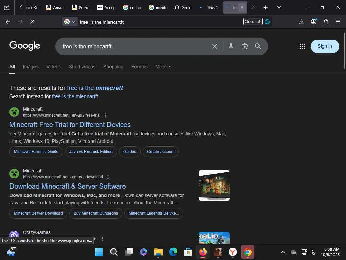Search instead for 'free is the miencartft'
The image size is (346, 260).
point(75,96)
